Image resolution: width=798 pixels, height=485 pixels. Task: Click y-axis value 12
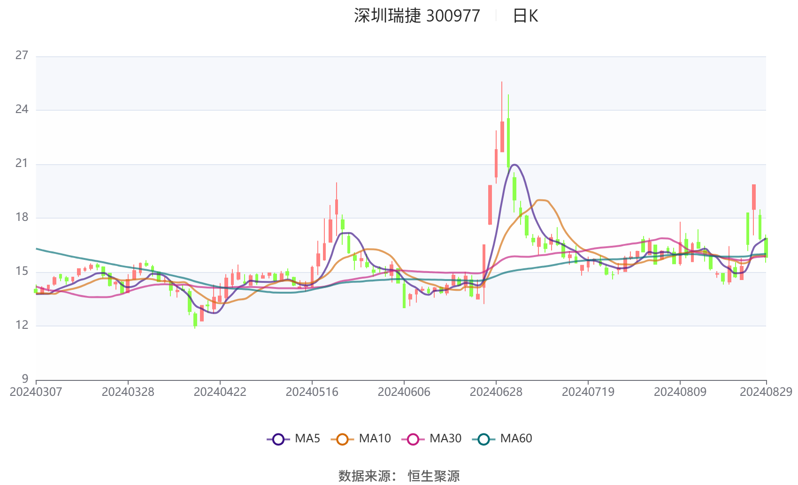(22, 325)
